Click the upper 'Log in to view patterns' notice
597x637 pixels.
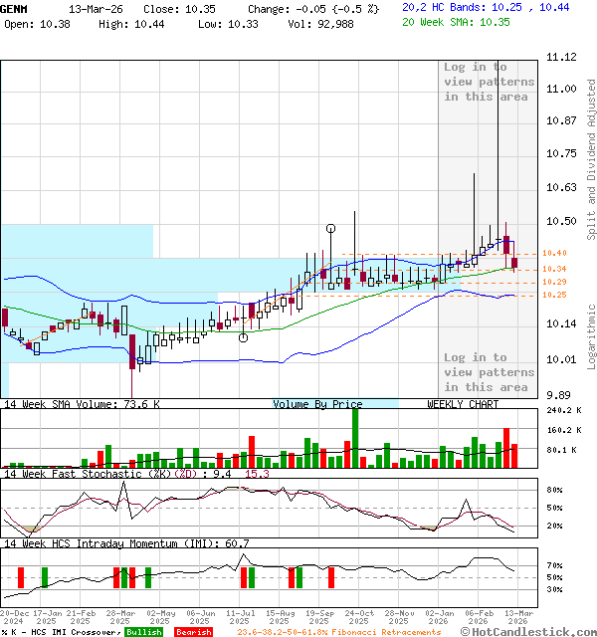point(489,82)
